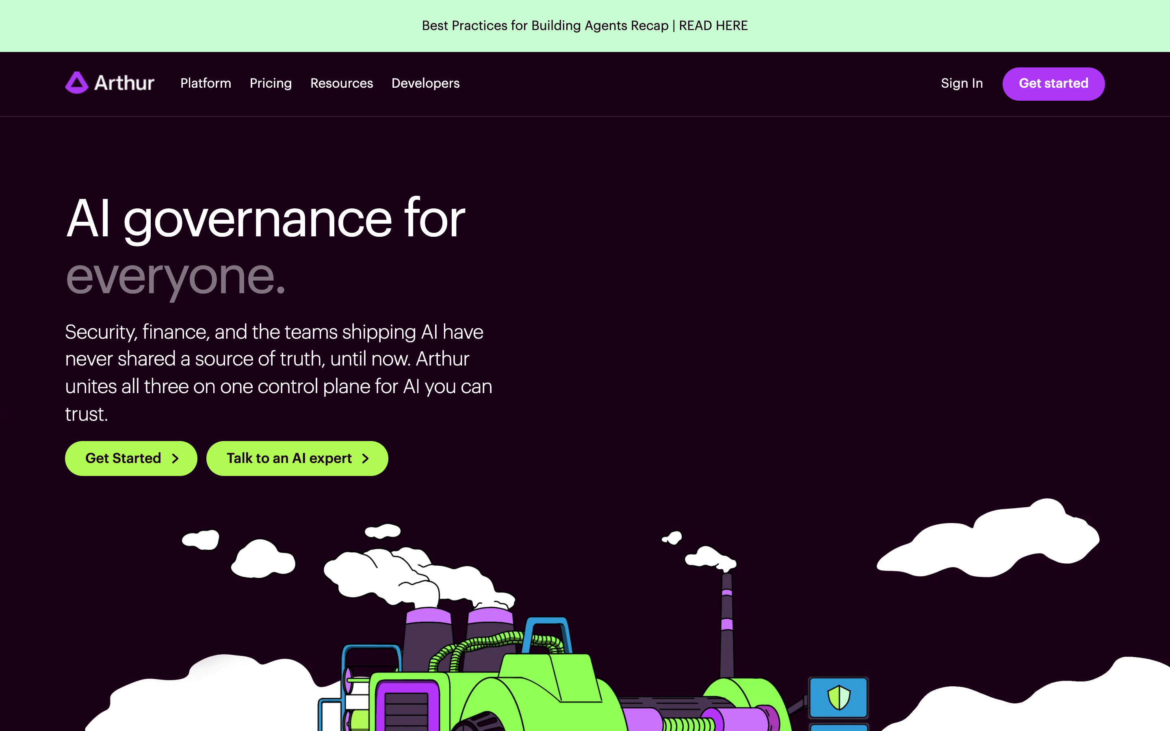Click the chevron arrow inside Get Started
This screenshot has width=1170, height=731.
click(175, 459)
